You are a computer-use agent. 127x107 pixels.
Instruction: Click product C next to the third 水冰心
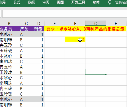(26, 78)
